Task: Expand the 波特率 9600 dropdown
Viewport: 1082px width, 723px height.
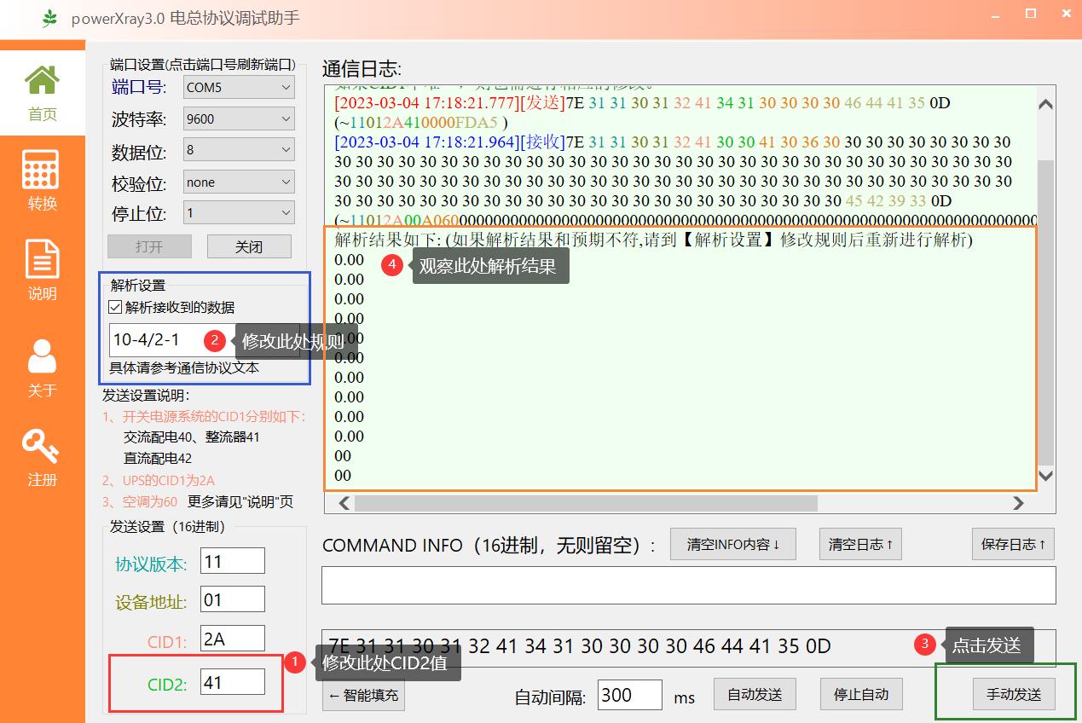Action: [x=239, y=119]
